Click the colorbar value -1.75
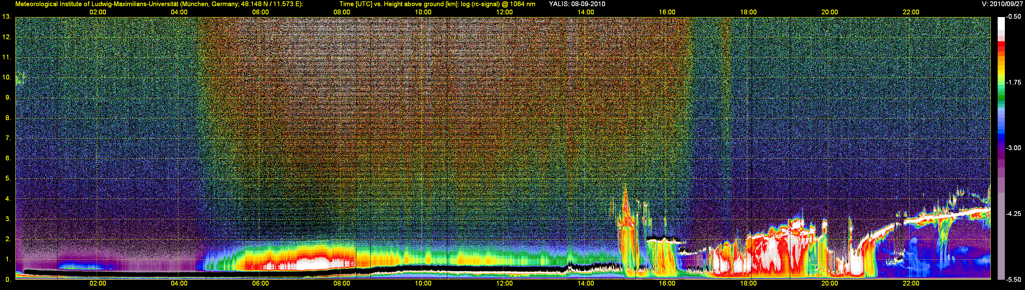This screenshot has width=1025, height=290. (x=1013, y=82)
